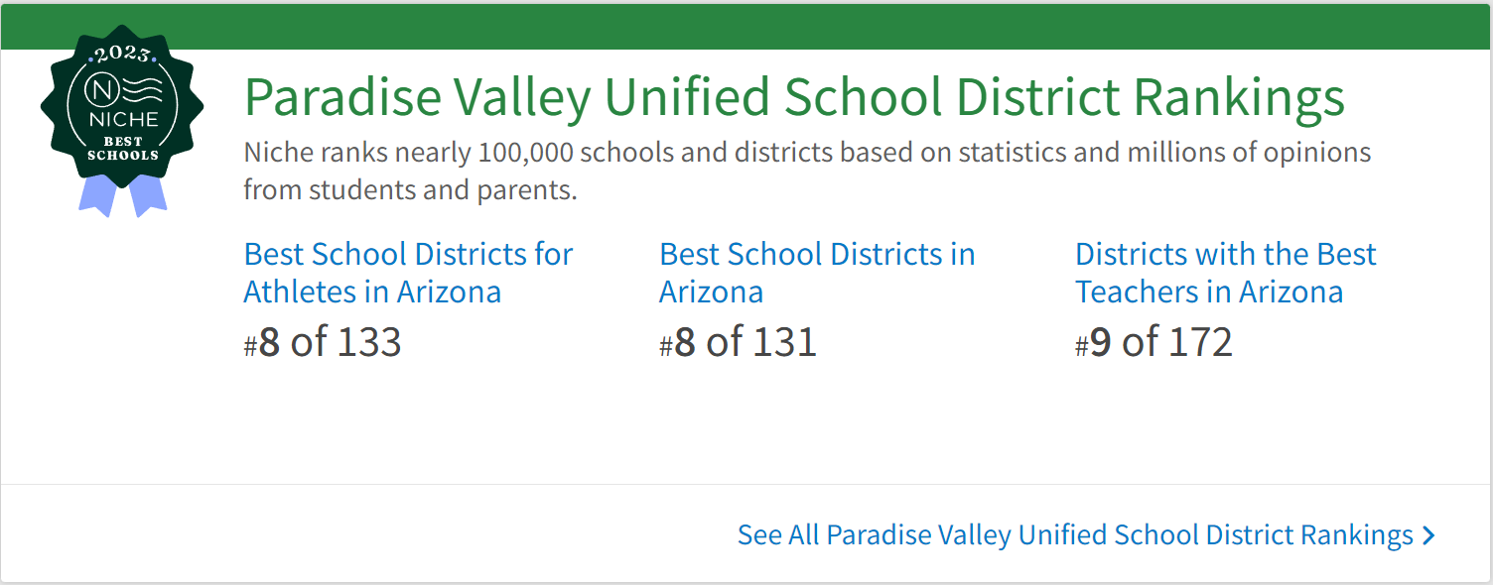The width and height of the screenshot is (1493, 585).
Task: Click the number 133 in athletes ranking
Action: [369, 342]
